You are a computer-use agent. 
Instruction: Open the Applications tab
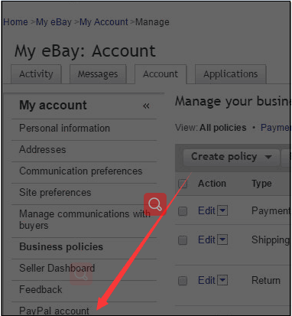231,74
